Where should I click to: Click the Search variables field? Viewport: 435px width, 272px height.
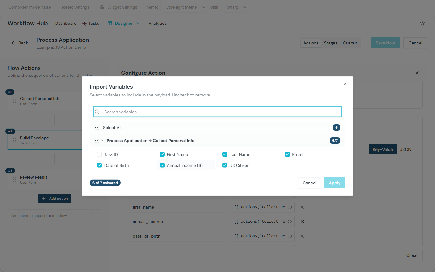point(217,112)
